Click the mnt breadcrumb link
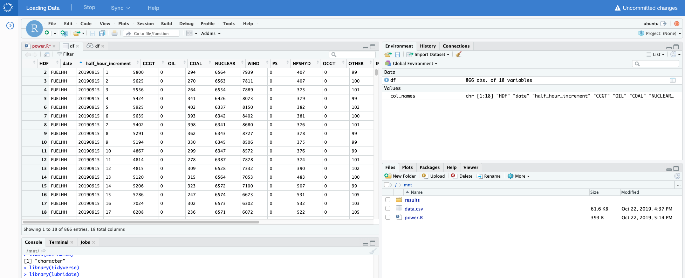The image size is (685, 278). pyautogui.click(x=408, y=185)
